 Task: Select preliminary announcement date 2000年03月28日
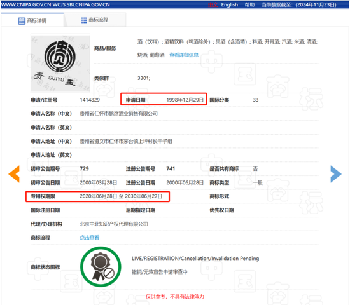tap(98, 182)
